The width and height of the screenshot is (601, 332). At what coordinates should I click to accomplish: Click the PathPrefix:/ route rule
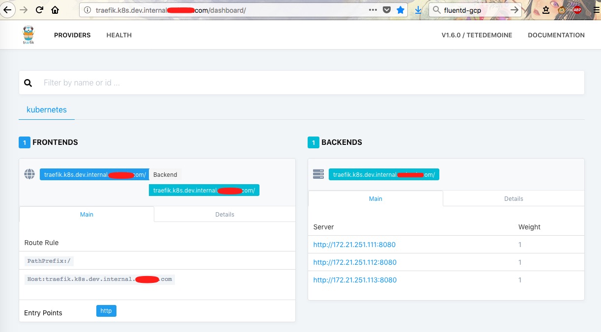50,261
